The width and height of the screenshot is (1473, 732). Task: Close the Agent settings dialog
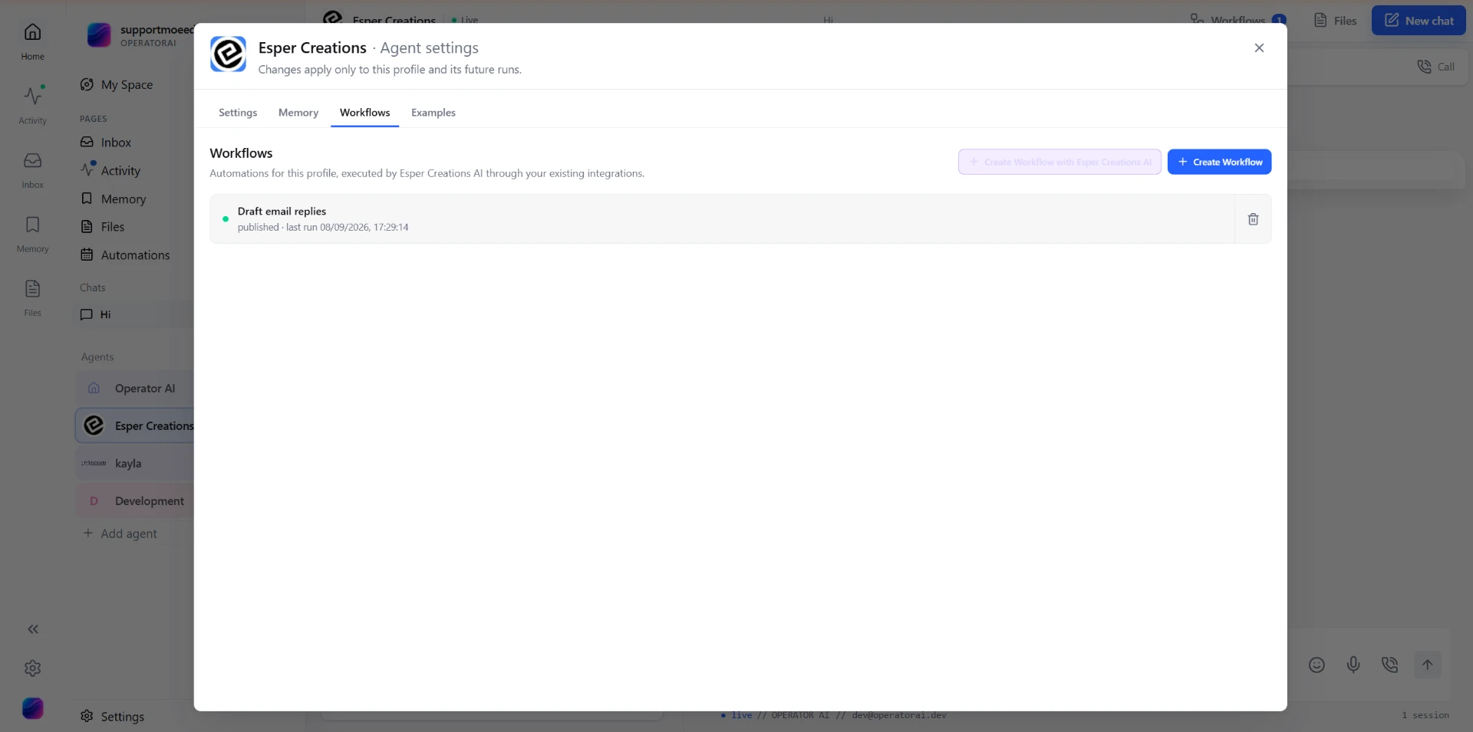click(1259, 48)
